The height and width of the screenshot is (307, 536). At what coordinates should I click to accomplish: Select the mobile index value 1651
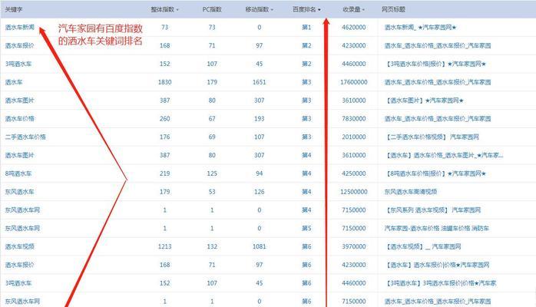coord(259,82)
